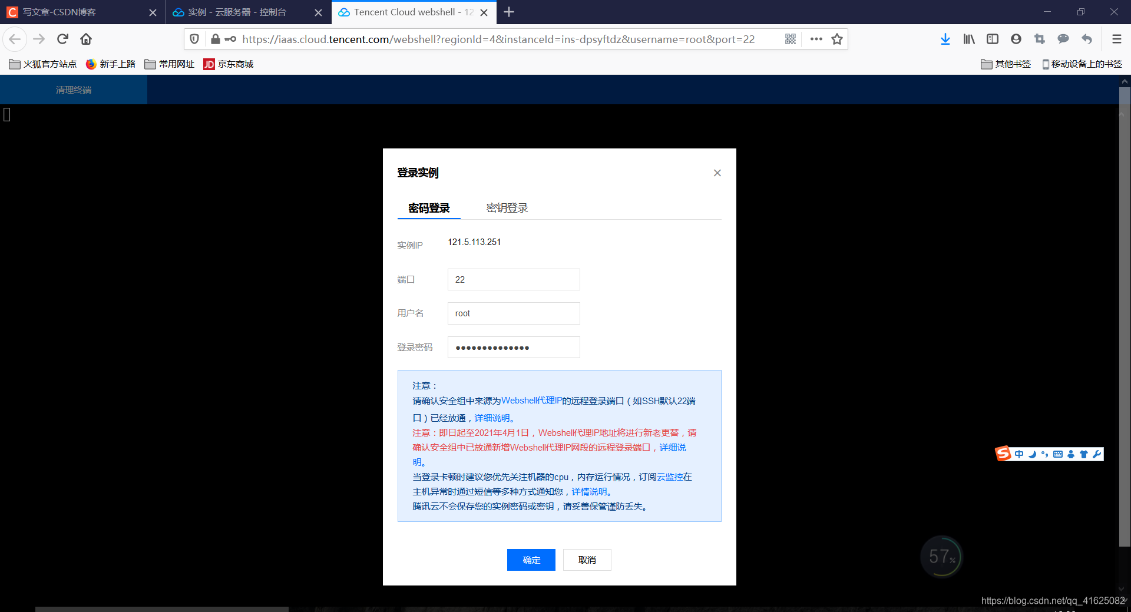Click Sogou input method S logo
This screenshot has height=612, width=1131.
coord(1003,454)
